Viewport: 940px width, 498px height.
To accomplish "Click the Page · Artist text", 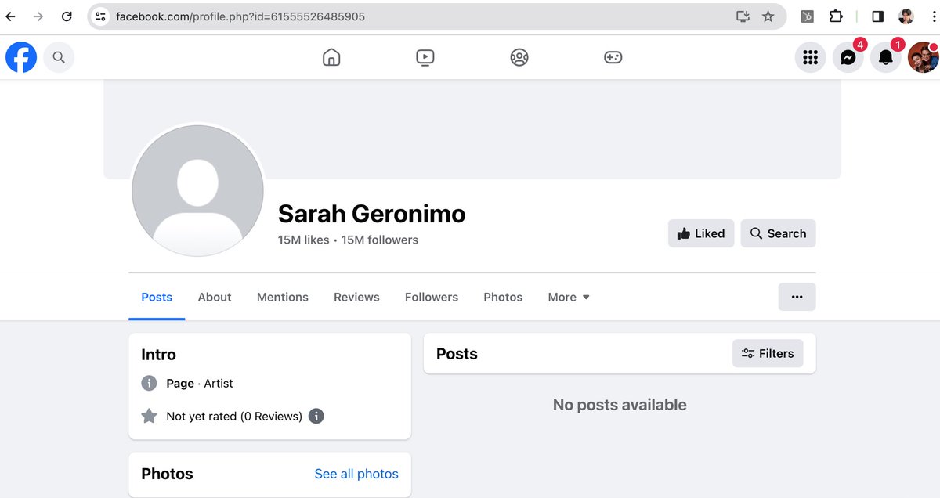I will (200, 384).
